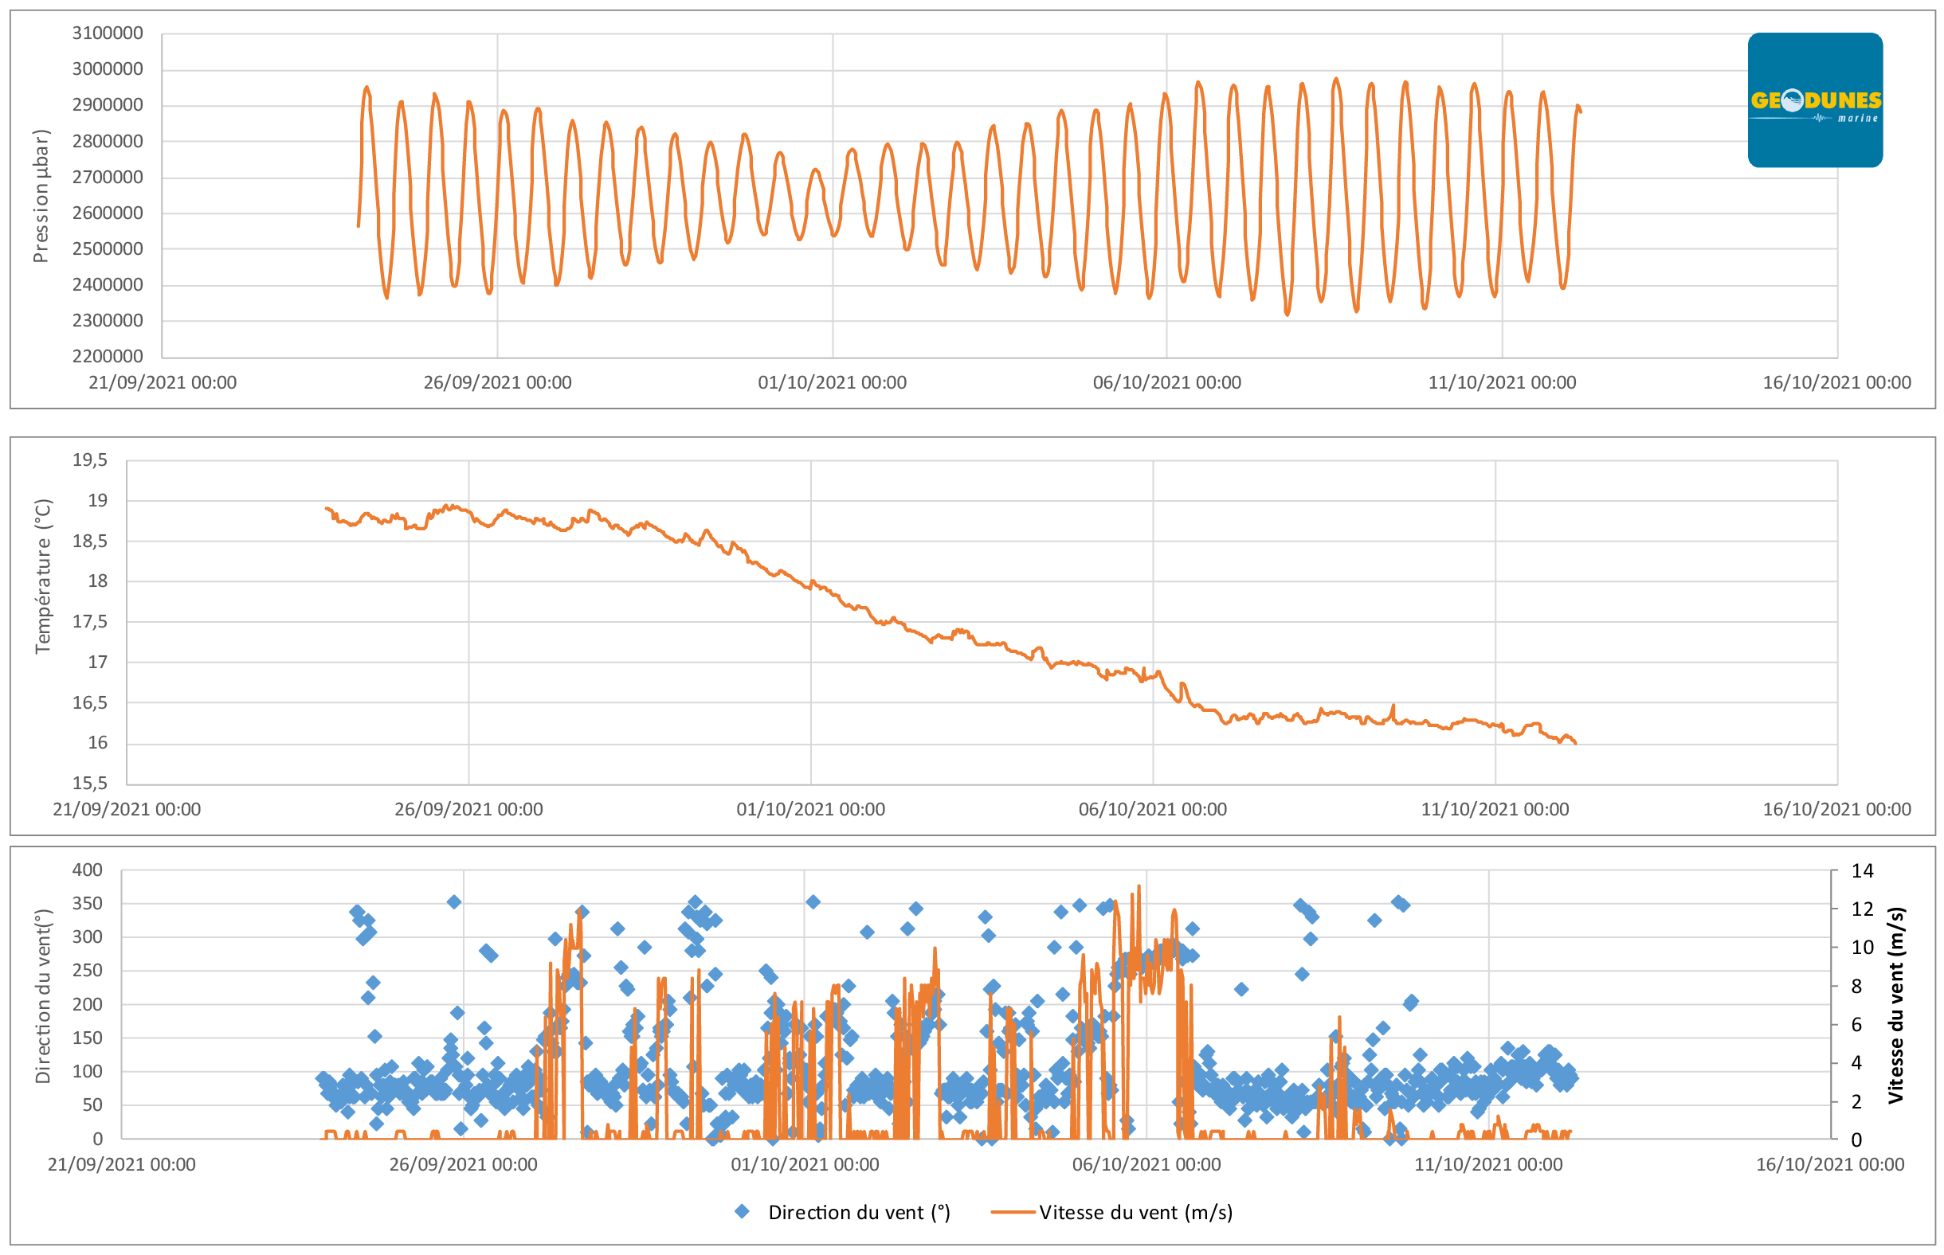
Task: Select the 2500000 pressure tick label
Action: (x=108, y=248)
